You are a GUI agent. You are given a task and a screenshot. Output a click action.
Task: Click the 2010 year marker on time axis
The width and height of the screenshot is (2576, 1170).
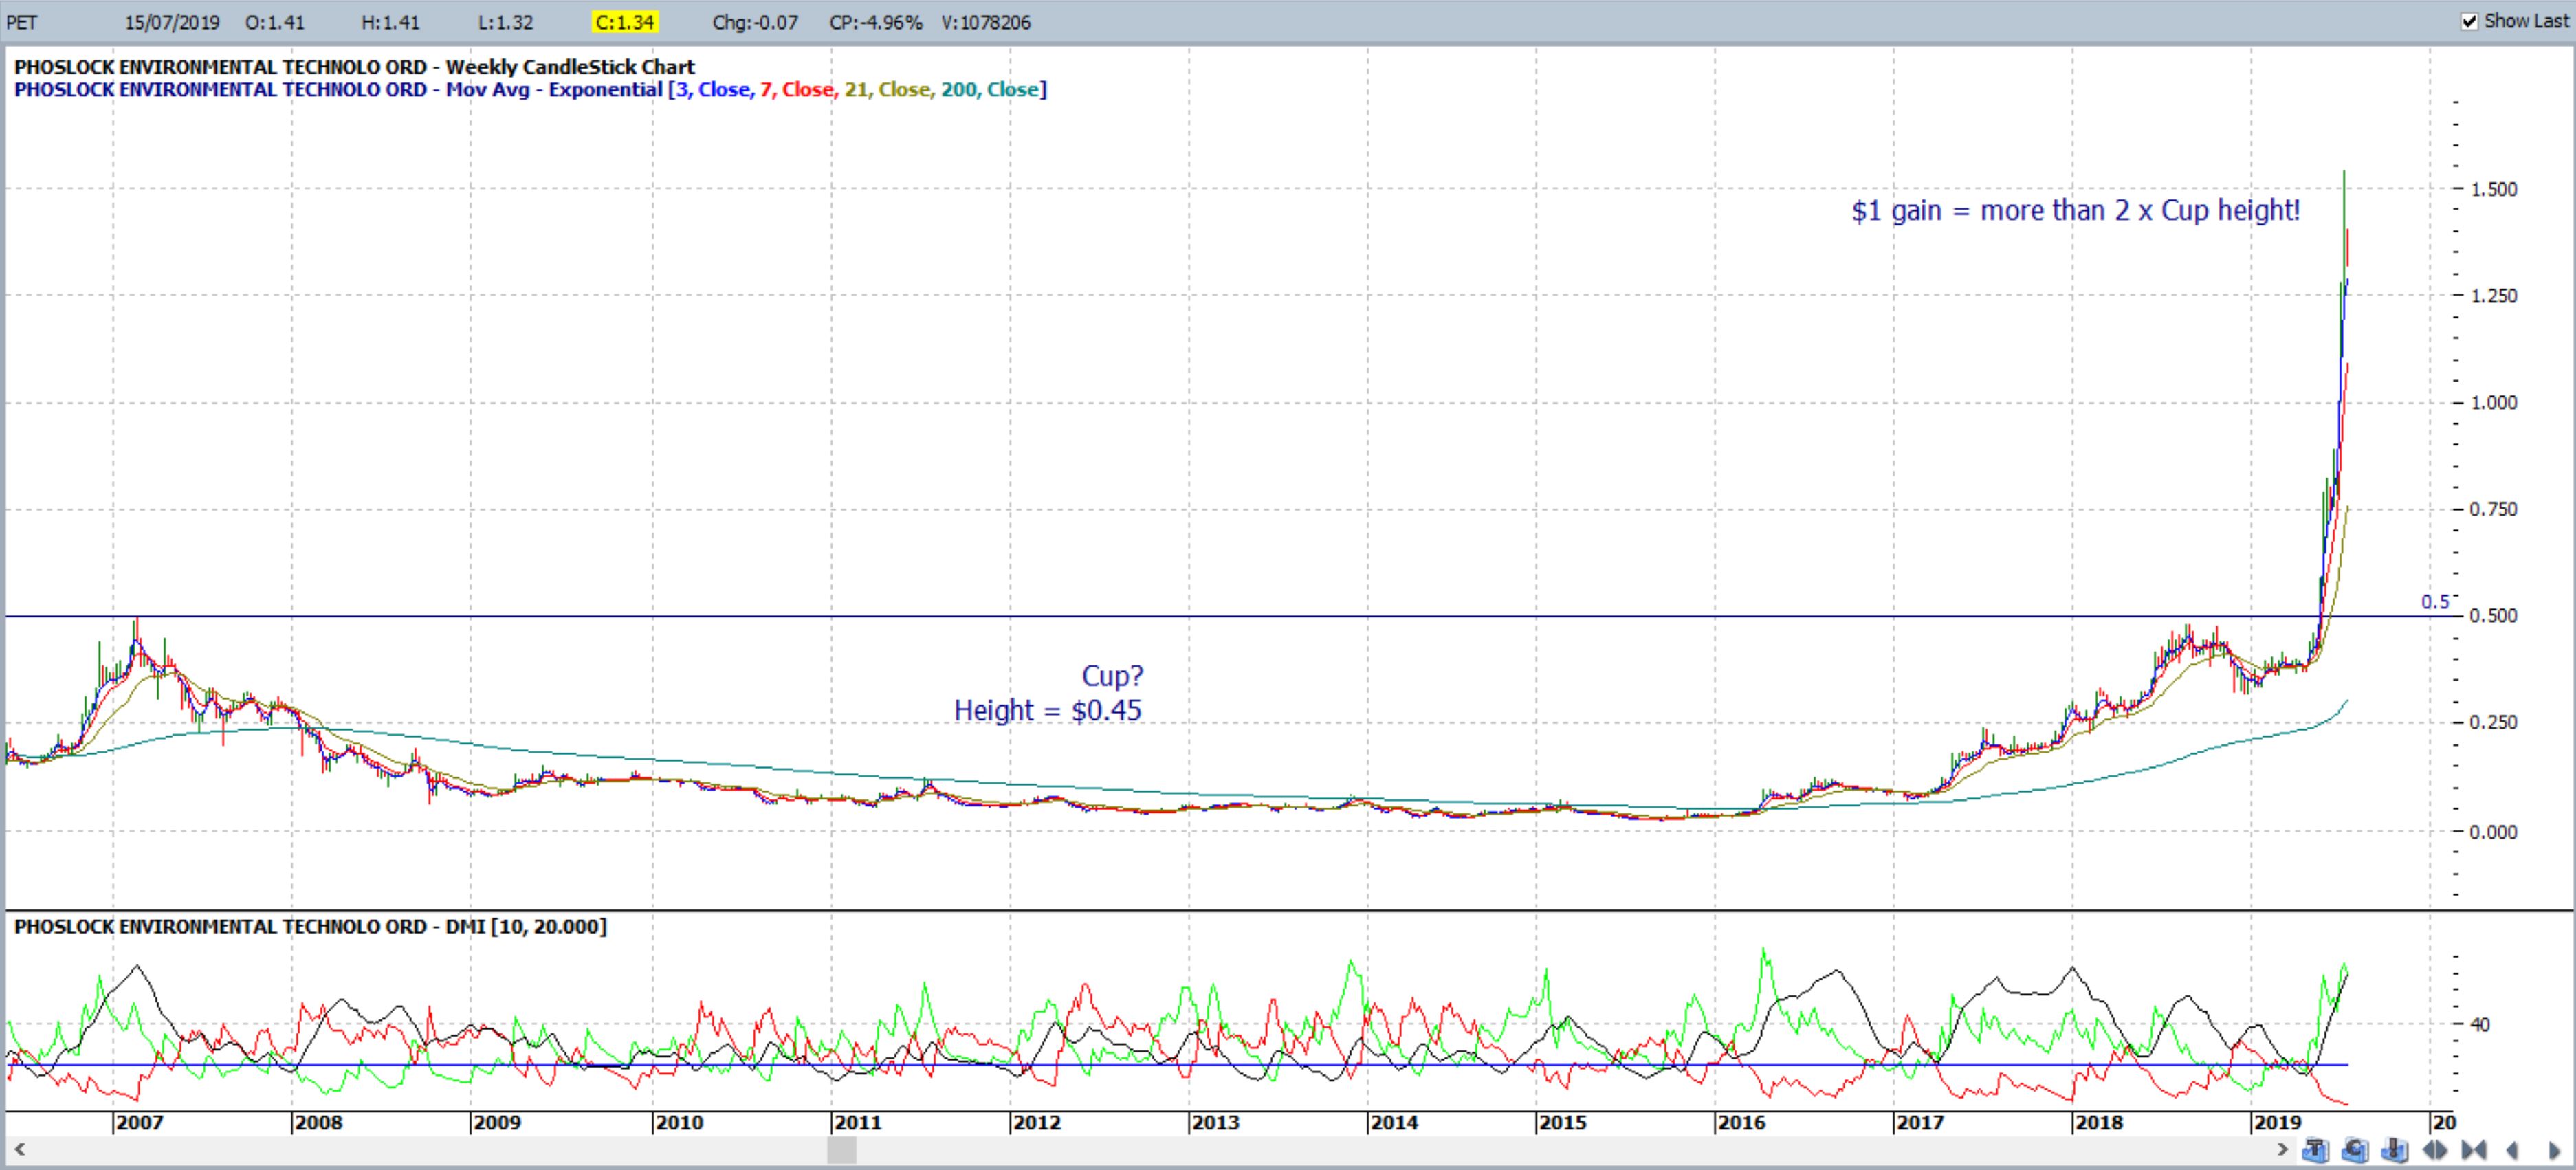point(679,1123)
